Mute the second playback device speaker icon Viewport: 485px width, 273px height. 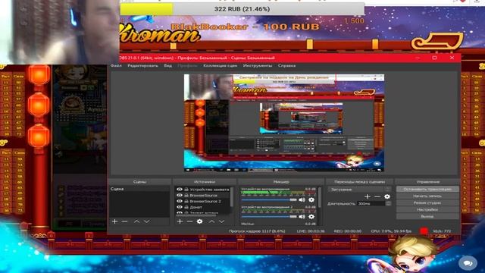302,216
